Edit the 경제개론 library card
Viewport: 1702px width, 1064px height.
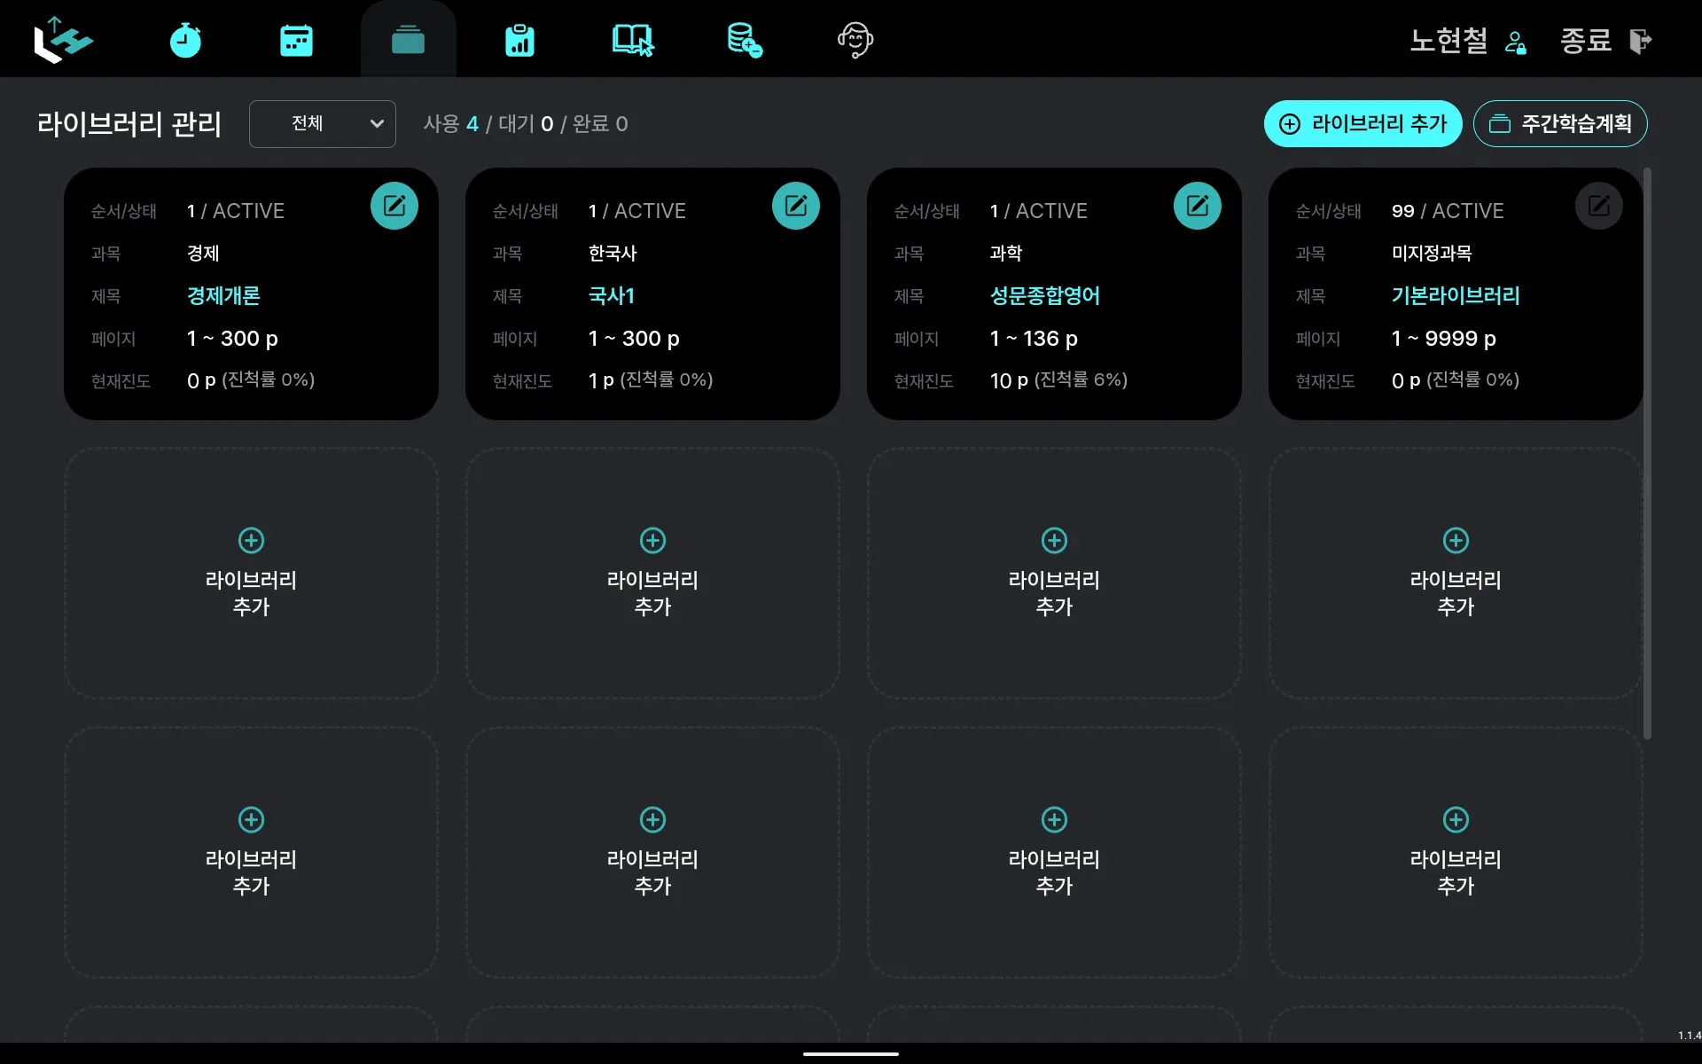pyautogui.click(x=394, y=206)
